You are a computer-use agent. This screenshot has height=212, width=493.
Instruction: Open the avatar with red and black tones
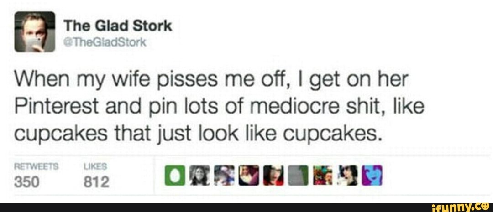(x=273, y=175)
